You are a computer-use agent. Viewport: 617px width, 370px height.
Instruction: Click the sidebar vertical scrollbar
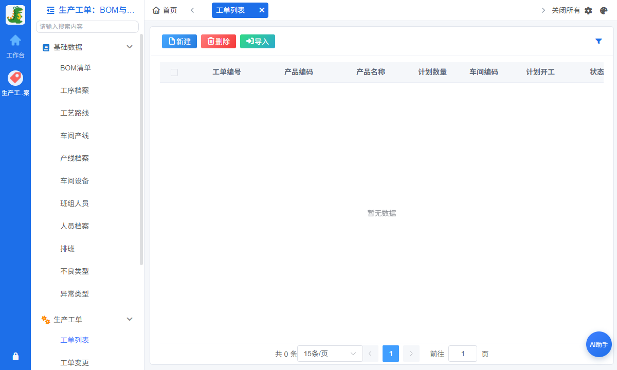click(x=141, y=149)
